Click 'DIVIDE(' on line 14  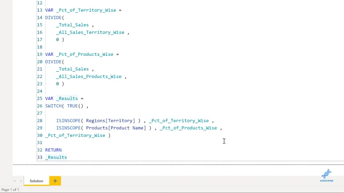(55, 18)
